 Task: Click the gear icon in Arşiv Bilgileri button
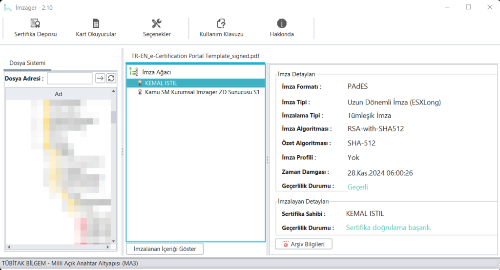[x=285, y=244]
